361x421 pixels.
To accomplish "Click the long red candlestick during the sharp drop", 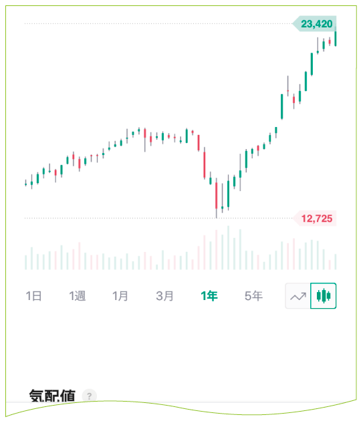I will [x=205, y=163].
